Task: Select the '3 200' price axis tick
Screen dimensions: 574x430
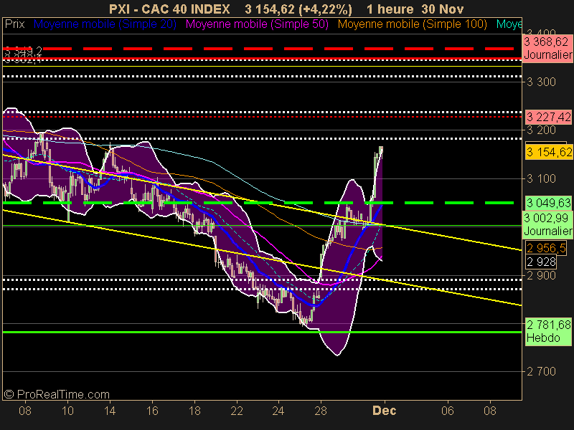Action: 541,130
